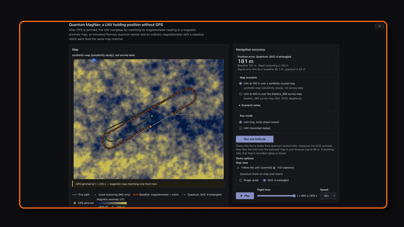The image size is (404, 227).
Task: Click the magnetic anomaly map canvas
Action: click(149, 119)
